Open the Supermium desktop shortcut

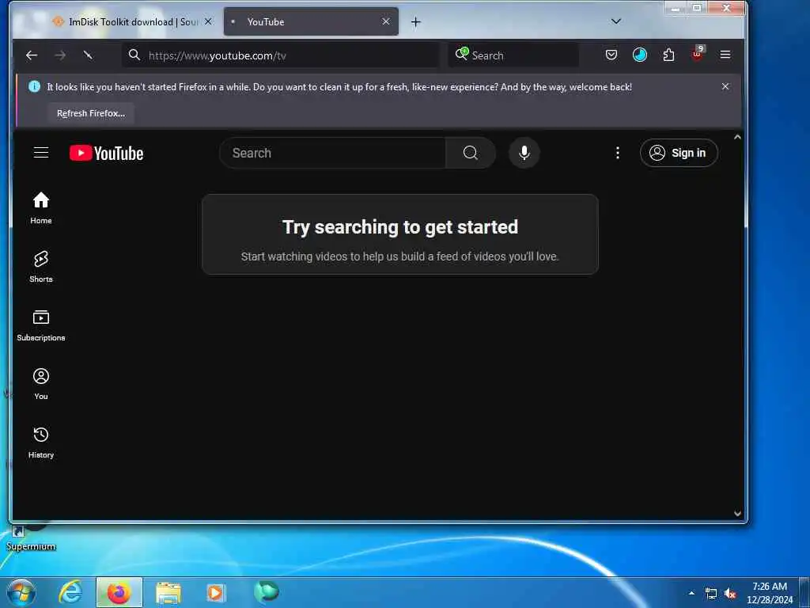click(x=30, y=538)
